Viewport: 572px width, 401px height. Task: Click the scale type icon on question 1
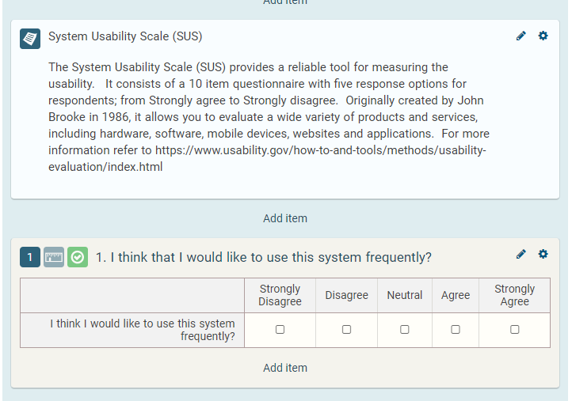pyautogui.click(x=54, y=257)
